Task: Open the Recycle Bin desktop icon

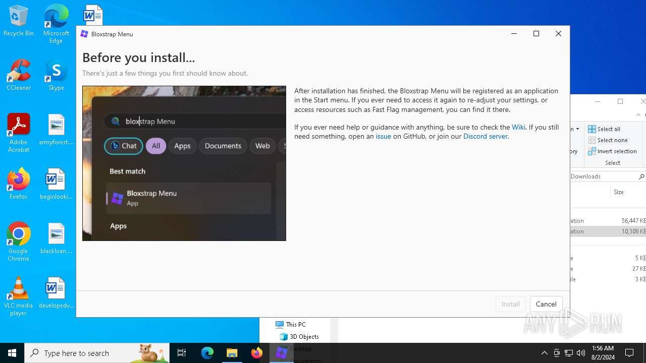Action: pos(18,20)
